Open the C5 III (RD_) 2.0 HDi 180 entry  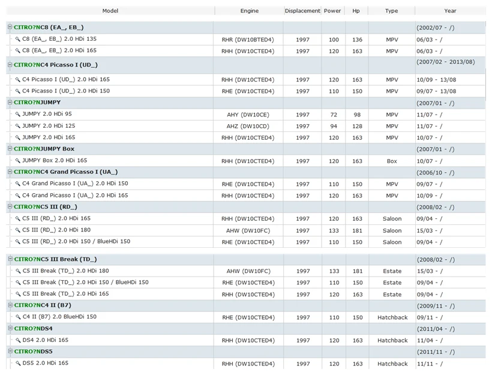(56, 230)
